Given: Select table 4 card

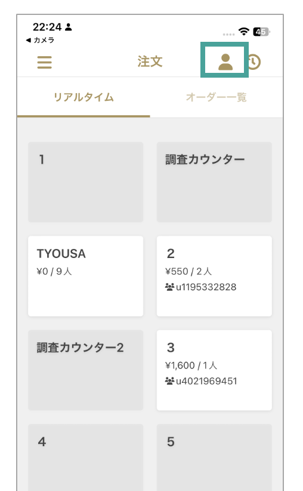Looking at the screenshot, I should tap(86, 458).
